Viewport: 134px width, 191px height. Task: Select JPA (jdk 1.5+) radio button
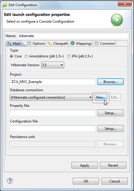tap(69, 56)
